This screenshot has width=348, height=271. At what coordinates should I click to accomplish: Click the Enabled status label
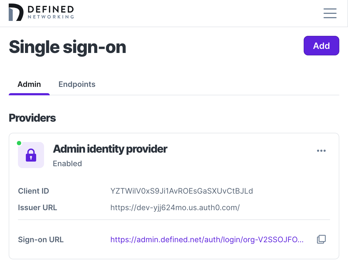point(67,163)
